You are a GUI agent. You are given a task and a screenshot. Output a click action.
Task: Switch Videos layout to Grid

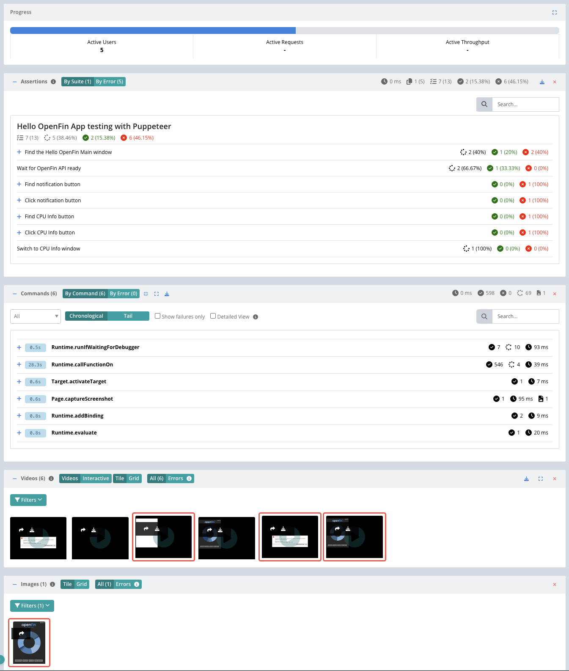tap(134, 478)
